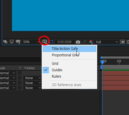Image resolution: width=129 pixels, height=115 pixels.
Task: Toggle third layer's preserve transparency T box
Action: pyautogui.click(x=20, y=83)
